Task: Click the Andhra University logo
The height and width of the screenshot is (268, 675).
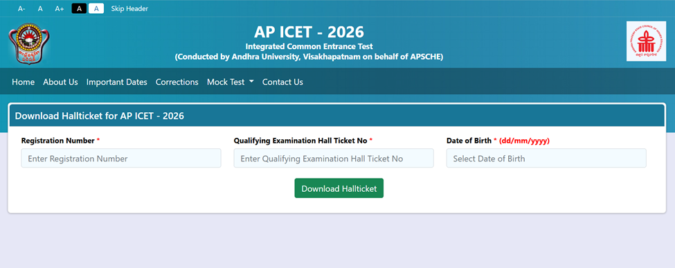Action: pos(28,43)
